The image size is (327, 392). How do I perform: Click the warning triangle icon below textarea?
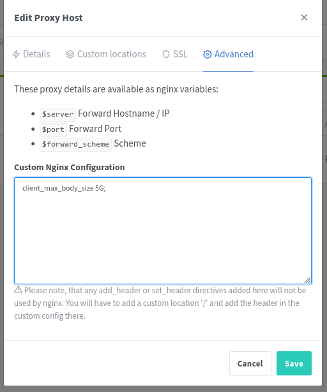(18, 290)
